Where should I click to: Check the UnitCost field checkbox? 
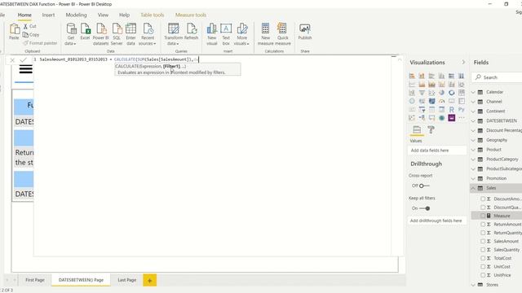click(483, 266)
